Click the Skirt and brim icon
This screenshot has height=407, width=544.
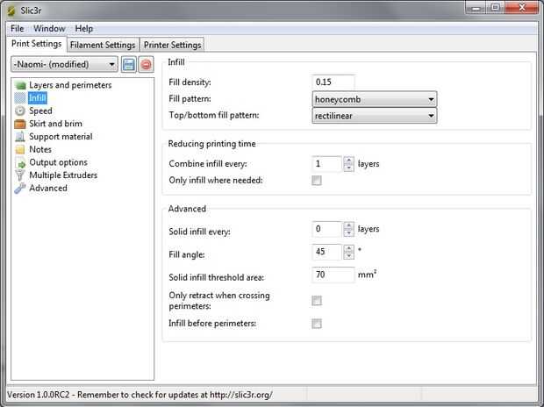pos(20,124)
